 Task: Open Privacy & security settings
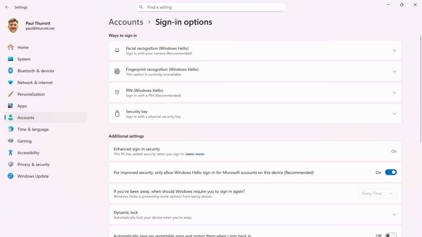[10, 164]
